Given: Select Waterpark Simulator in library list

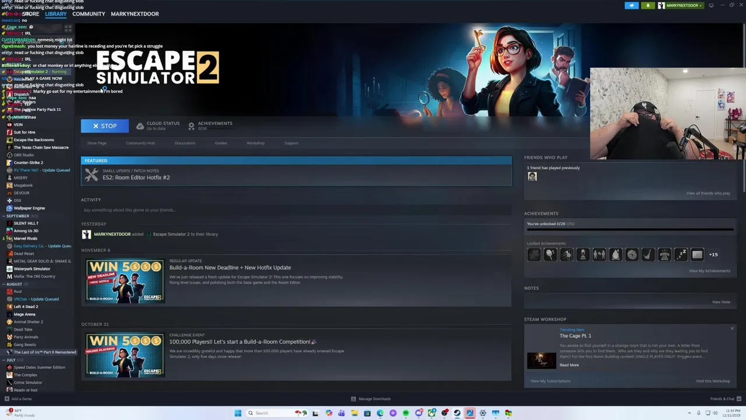Looking at the screenshot, I should click(x=32, y=269).
